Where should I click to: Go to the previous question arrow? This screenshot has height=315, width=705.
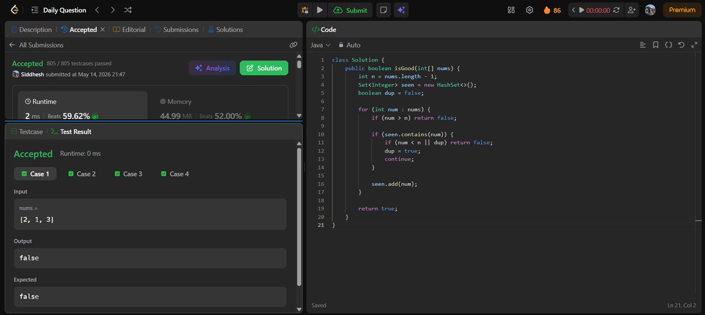(98, 10)
